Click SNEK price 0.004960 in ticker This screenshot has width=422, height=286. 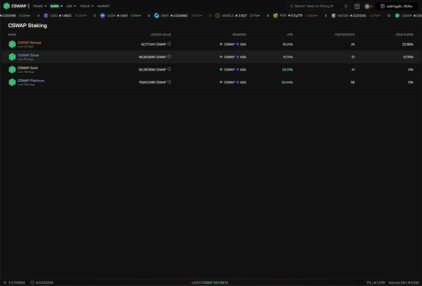(179, 16)
